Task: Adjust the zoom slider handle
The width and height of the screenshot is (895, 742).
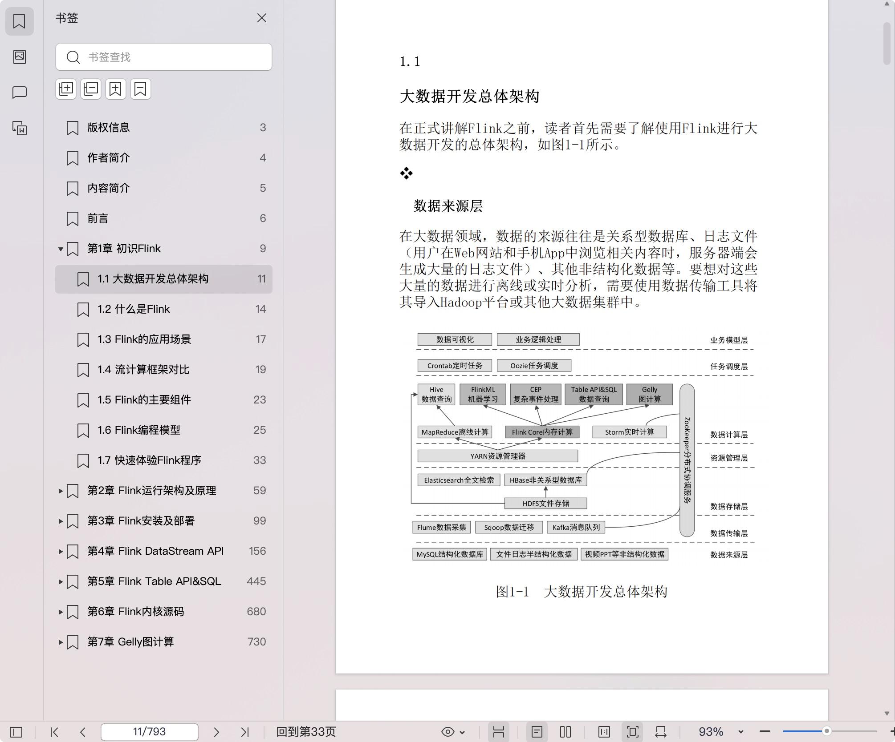Action: (x=827, y=731)
